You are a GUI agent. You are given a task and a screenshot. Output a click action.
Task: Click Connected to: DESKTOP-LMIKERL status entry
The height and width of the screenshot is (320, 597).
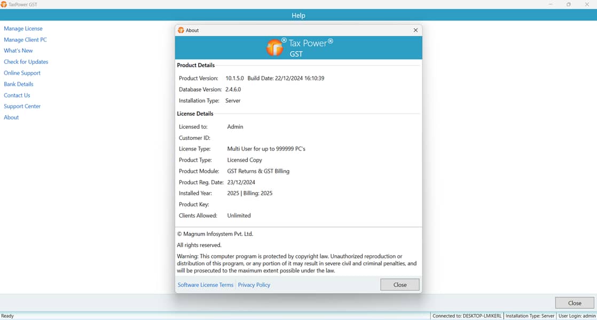[x=467, y=316]
